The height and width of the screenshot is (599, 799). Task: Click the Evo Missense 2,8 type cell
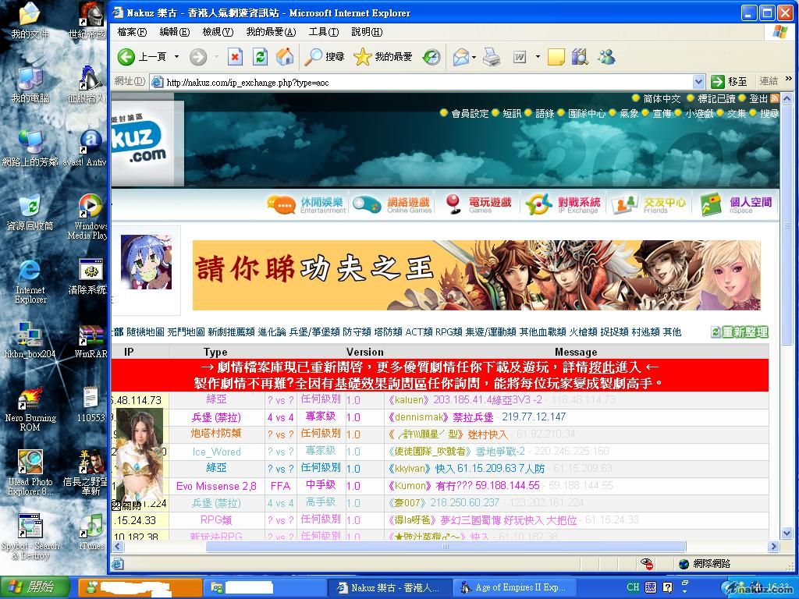coord(216,486)
